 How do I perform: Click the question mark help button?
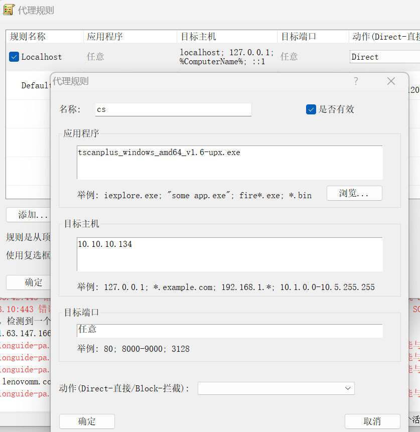pos(356,81)
